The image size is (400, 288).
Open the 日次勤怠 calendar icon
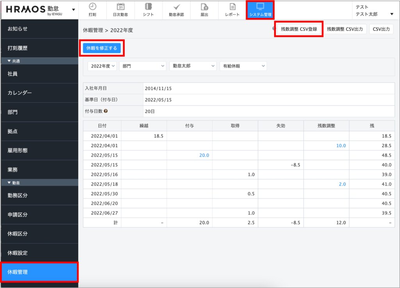point(121,7)
